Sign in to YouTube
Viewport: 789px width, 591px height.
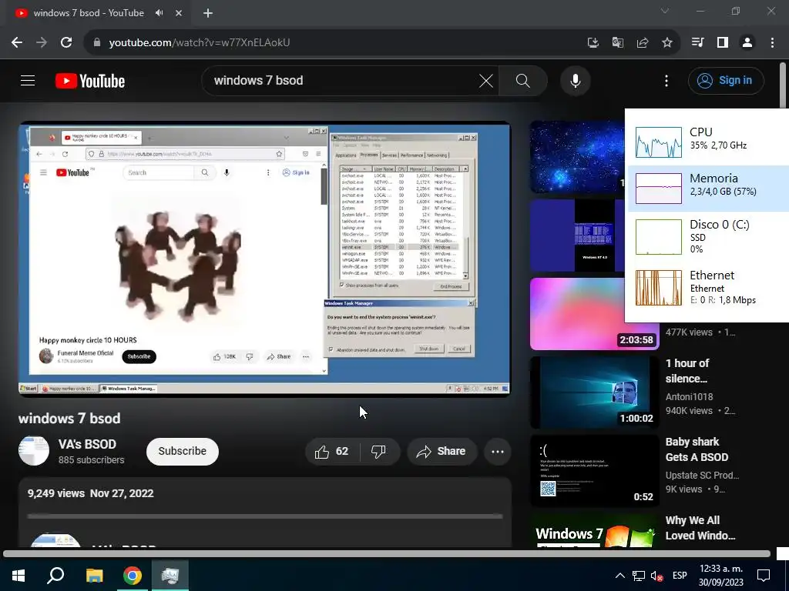726,80
